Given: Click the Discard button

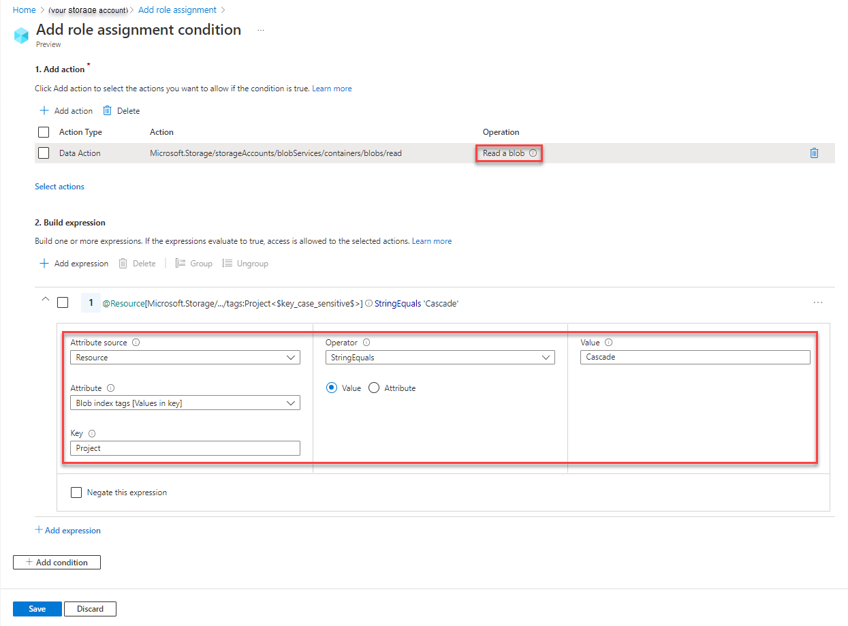Looking at the screenshot, I should [x=90, y=609].
